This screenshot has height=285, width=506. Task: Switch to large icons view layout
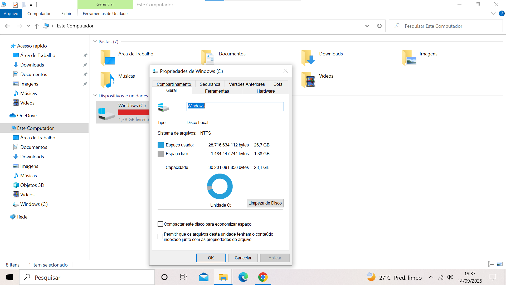click(500, 264)
